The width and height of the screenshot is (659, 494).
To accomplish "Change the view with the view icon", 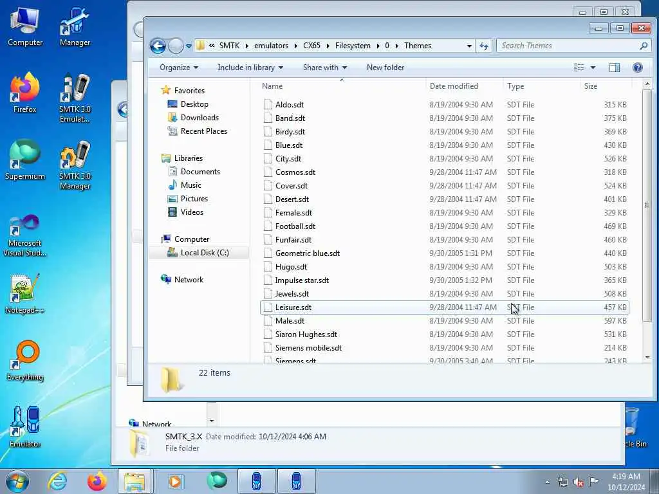I will click(x=579, y=68).
